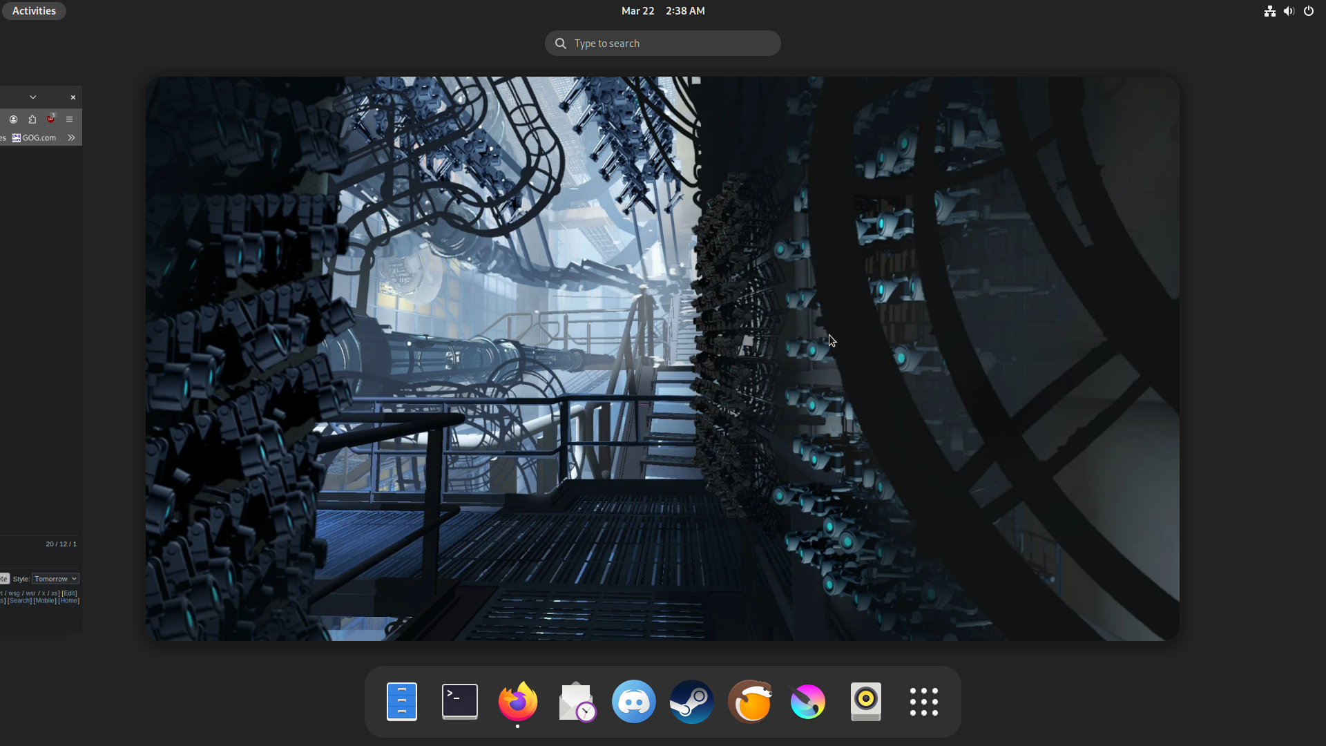Click the GOG.com bookmark

(x=35, y=138)
